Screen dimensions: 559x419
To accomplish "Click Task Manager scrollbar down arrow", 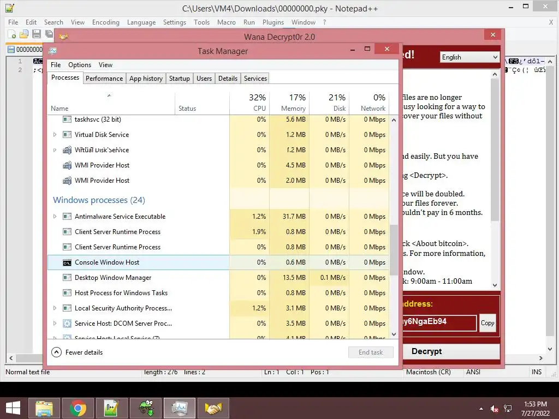I will [x=394, y=334].
